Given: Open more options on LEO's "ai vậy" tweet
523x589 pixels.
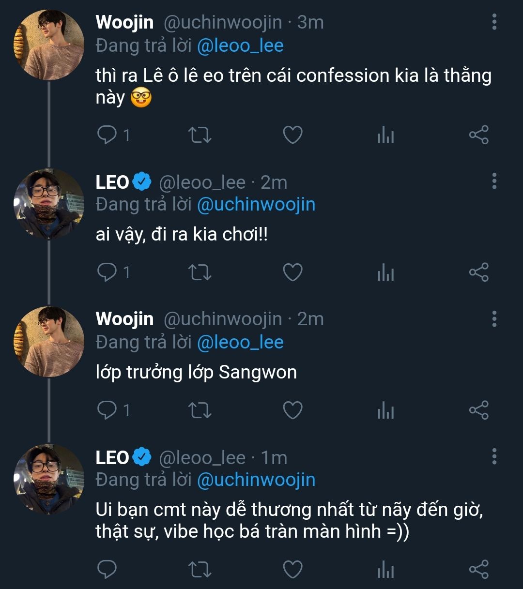Looking at the screenshot, I should coord(494,181).
